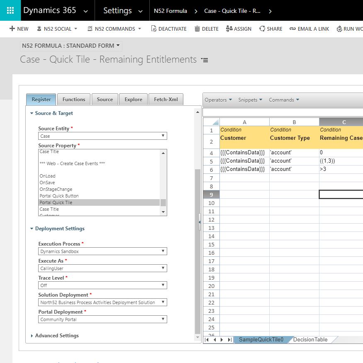
Task: Expand the Dynamics 365 navigation chevron
Action: coord(85,11)
